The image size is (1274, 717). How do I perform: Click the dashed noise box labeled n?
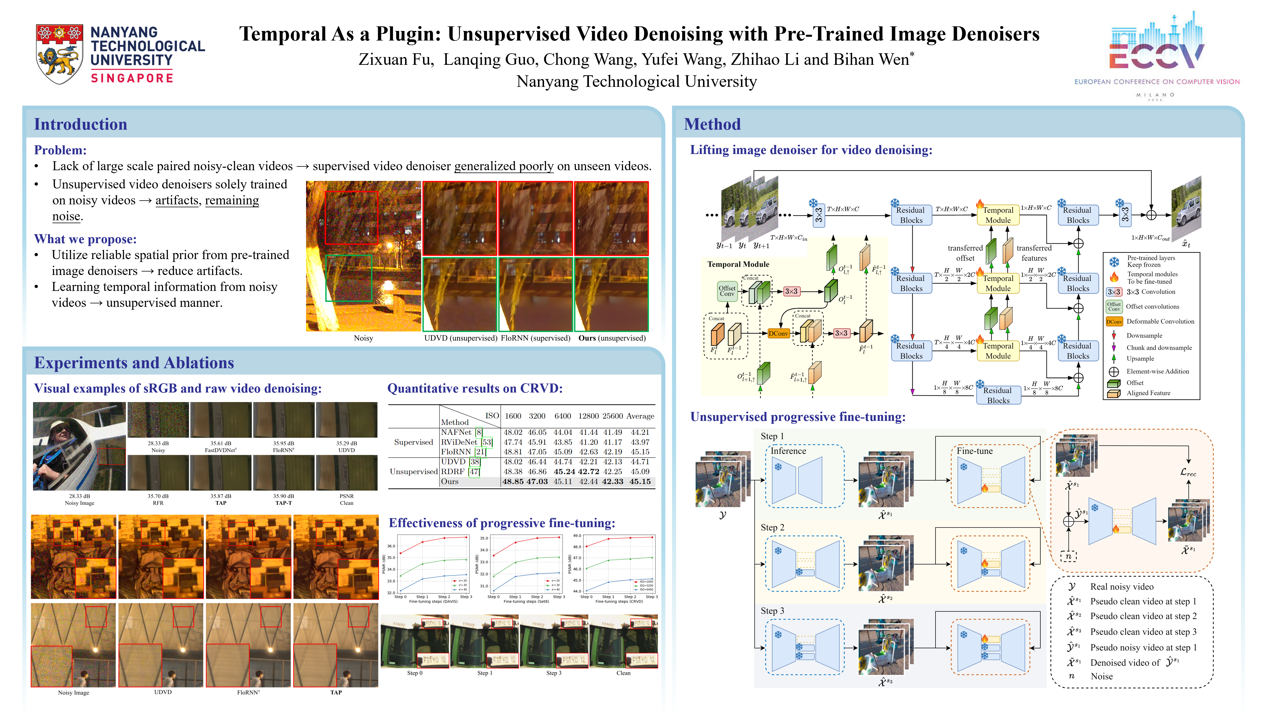[x=1068, y=556]
